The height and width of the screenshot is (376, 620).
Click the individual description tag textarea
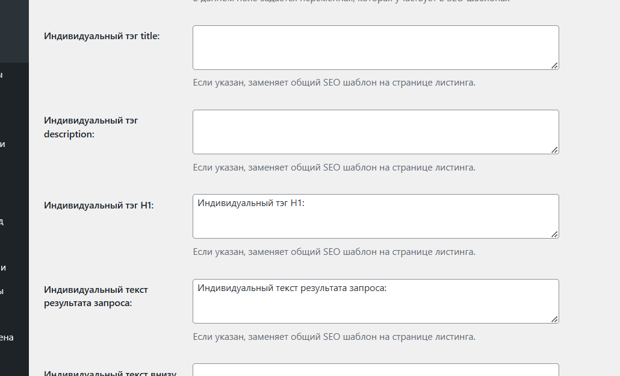(376, 132)
